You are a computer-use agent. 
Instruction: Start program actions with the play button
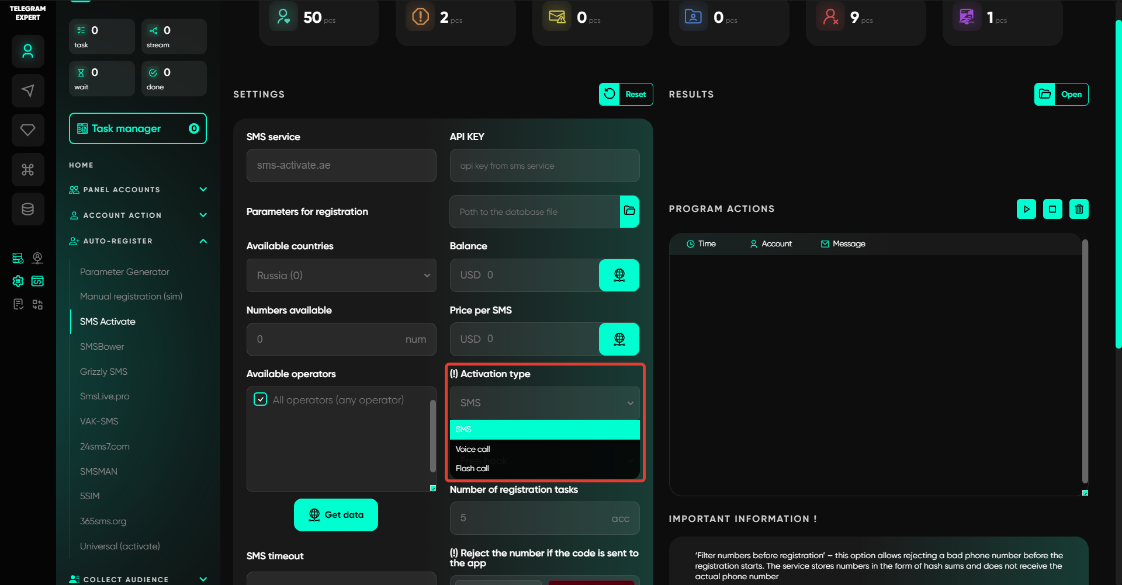pos(1026,209)
